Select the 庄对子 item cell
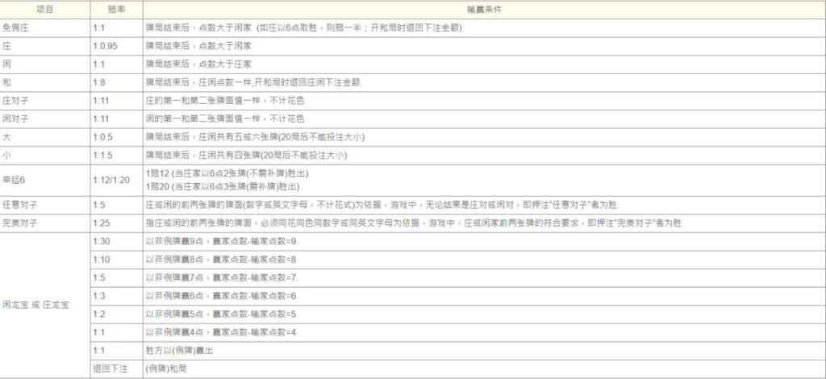This screenshot has width=826, height=379. tap(16, 101)
